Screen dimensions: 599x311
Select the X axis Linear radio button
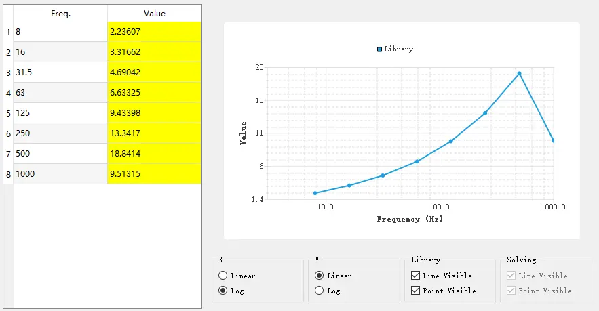[223, 276]
